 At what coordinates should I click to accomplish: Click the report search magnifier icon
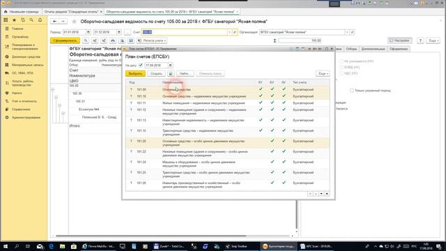click(x=86, y=40)
